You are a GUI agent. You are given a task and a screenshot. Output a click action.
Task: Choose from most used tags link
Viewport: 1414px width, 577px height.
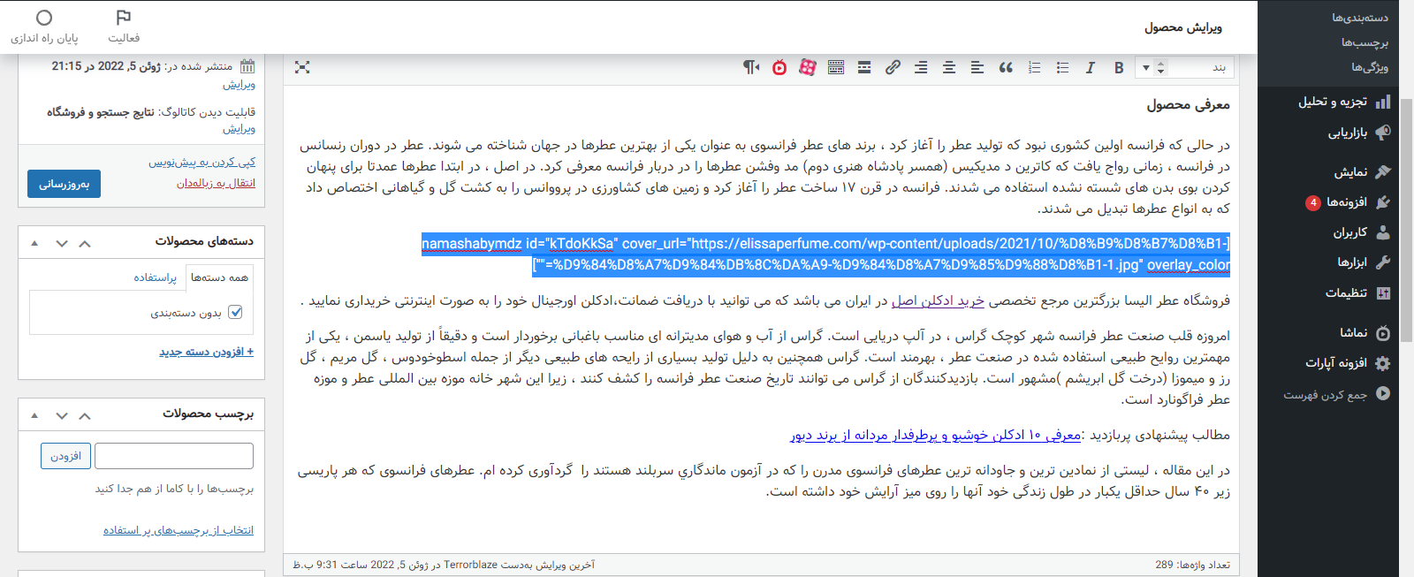point(179,530)
